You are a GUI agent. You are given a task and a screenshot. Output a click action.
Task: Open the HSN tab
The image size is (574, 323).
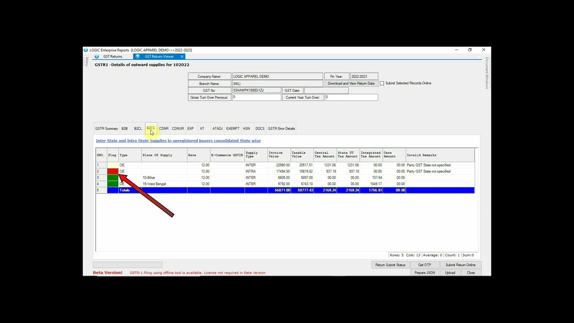246,129
